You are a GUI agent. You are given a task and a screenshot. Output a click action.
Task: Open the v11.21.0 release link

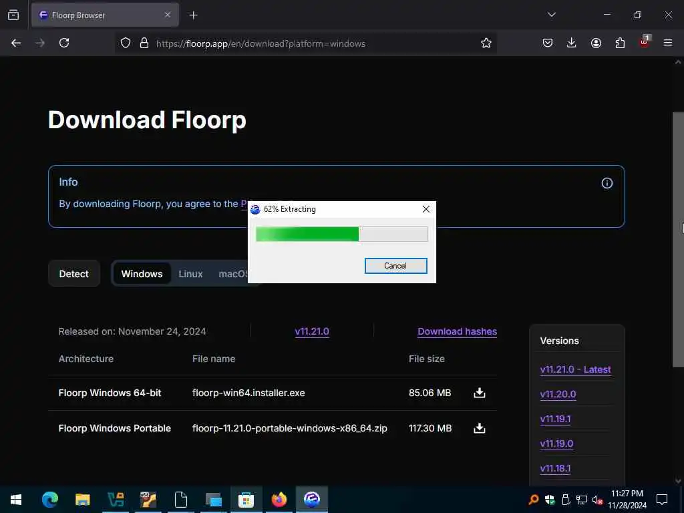pos(312,331)
